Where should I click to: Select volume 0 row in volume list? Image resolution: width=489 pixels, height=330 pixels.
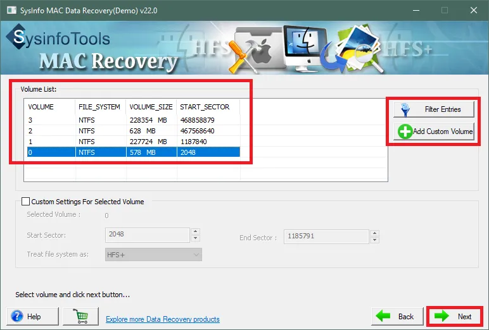click(x=134, y=152)
